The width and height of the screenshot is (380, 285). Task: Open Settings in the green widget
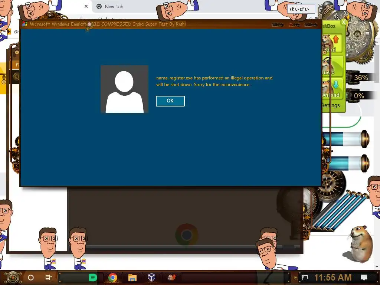pyautogui.click(x=331, y=105)
